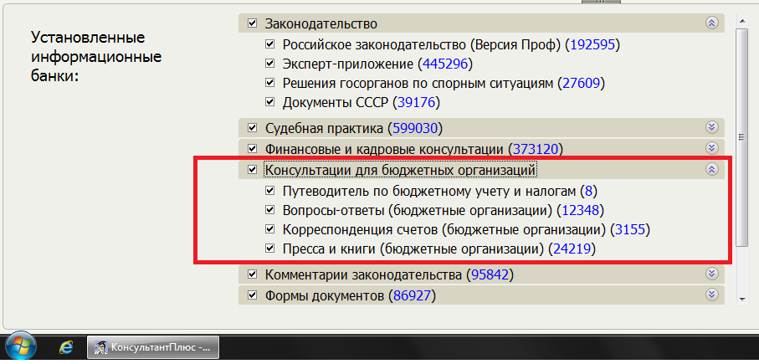Open the 3155 Корреспонденция счетов link
The height and width of the screenshot is (364, 759).
pyautogui.click(x=630, y=230)
